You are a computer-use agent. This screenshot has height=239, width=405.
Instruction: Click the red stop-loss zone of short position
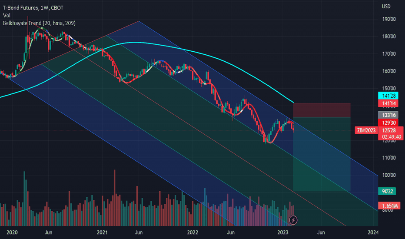point(322,110)
